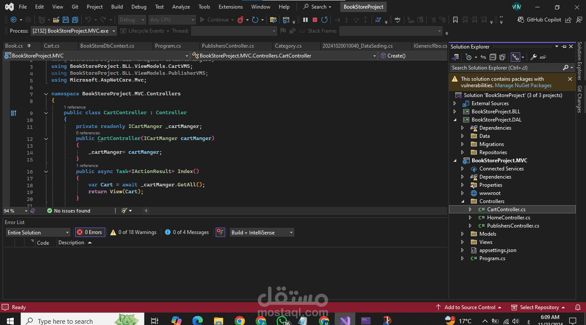Open notifications bell in status bar
The image size is (586, 325).
pos(577,307)
